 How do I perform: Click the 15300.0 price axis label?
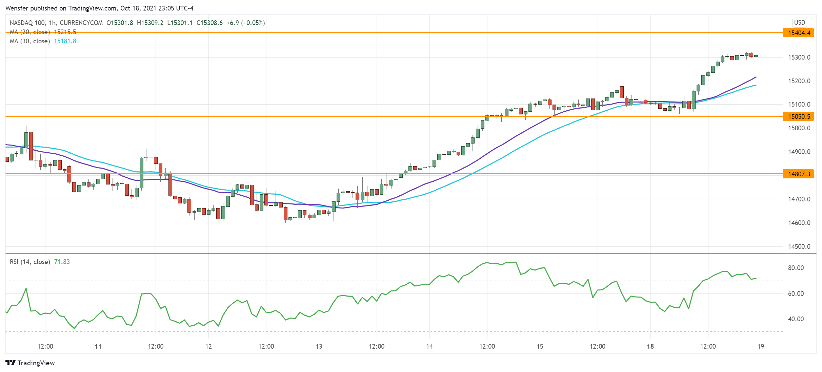click(799, 57)
